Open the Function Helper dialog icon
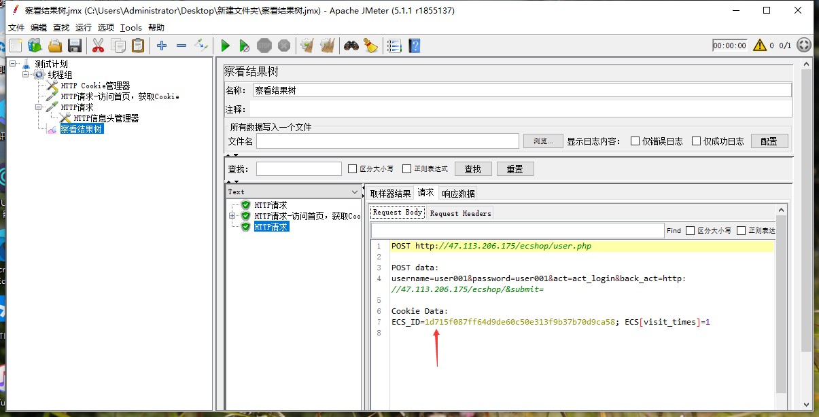This screenshot has height=417, width=819. point(394,46)
